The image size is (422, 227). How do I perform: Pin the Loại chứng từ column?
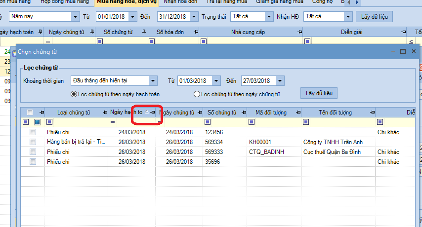(x=105, y=113)
